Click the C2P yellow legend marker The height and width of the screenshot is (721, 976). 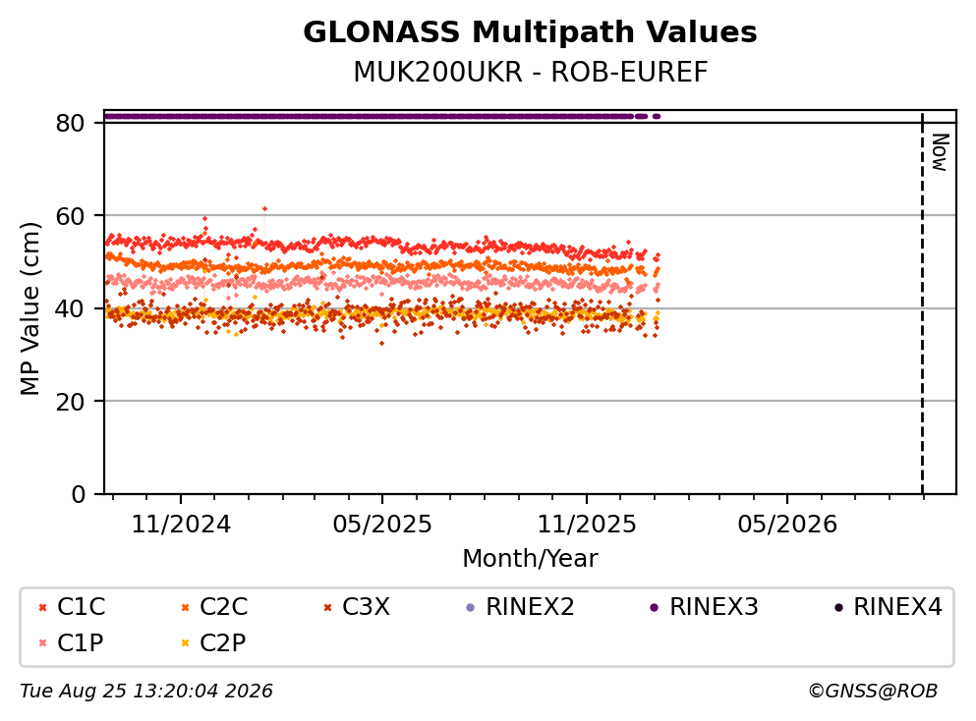click(185, 642)
